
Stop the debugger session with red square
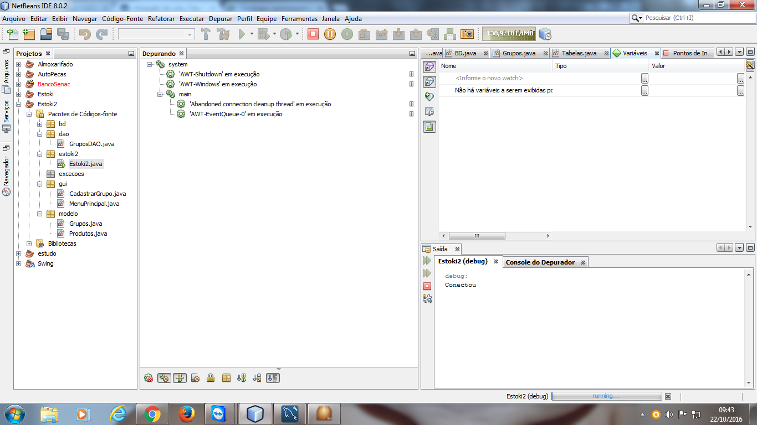[x=313, y=34]
